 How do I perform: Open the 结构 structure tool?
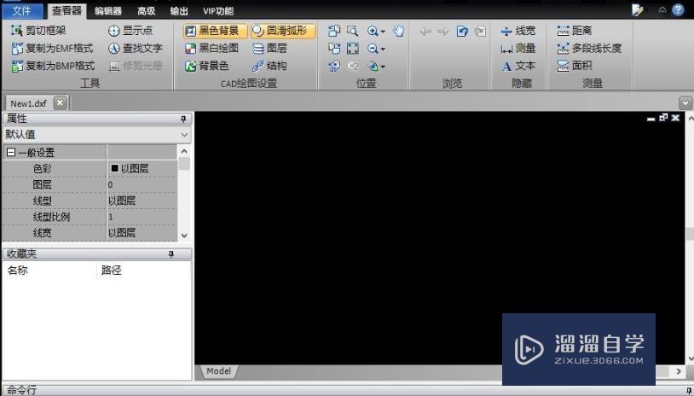pyautogui.click(x=269, y=66)
